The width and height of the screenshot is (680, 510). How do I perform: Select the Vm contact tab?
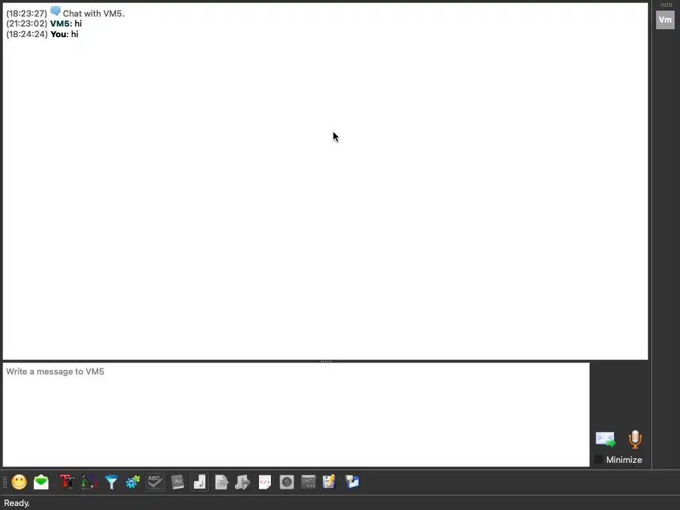click(x=665, y=20)
